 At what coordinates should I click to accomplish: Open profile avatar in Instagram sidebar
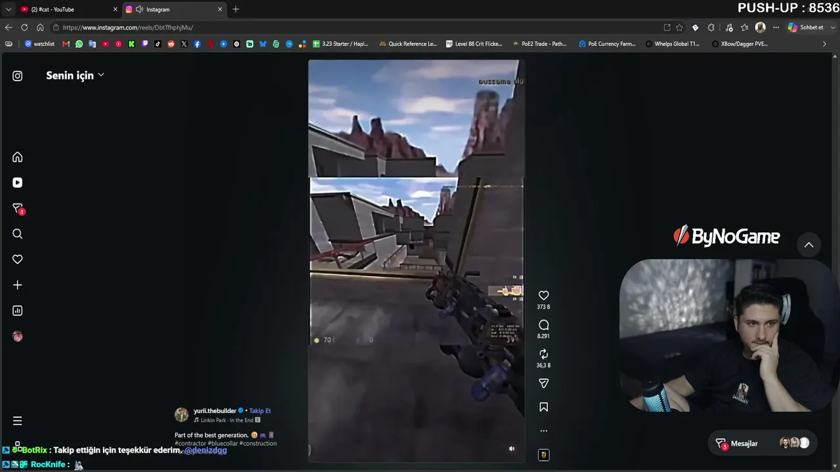click(x=18, y=336)
